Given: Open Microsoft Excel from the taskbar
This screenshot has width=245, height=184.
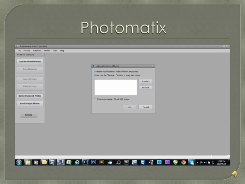Looking at the screenshot, I should (x=69, y=163).
